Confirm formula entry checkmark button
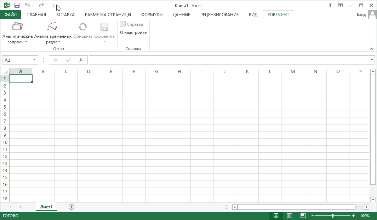This screenshot has width=377, height=220. [68, 60]
